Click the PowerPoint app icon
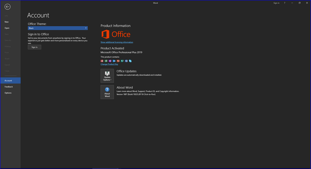311x169 pixels. [118, 61]
